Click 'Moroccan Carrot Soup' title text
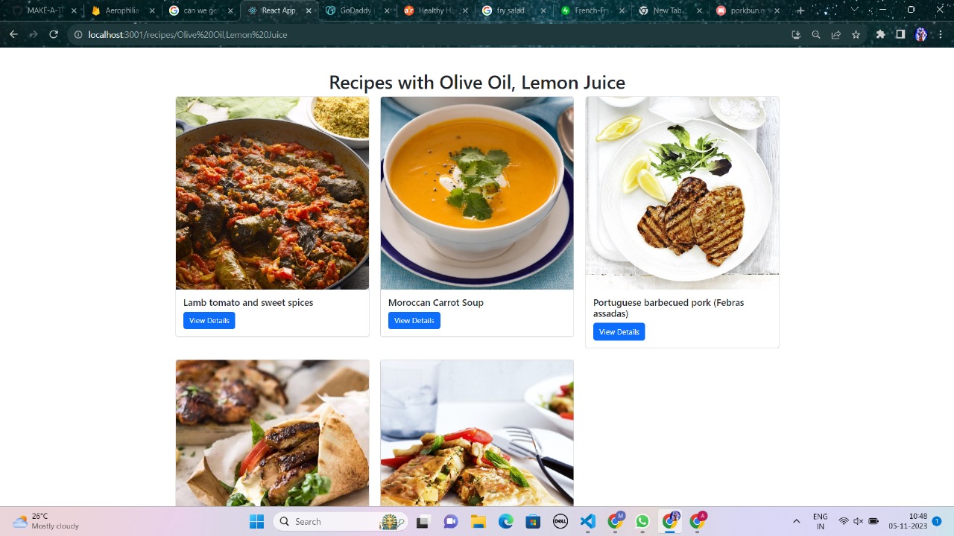Screen dimensions: 954x536 point(436,303)
